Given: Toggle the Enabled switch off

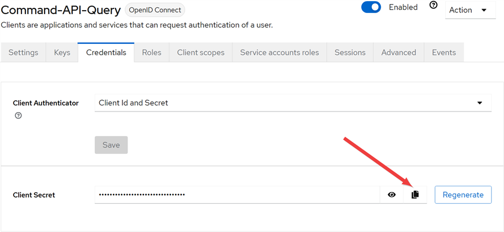Looking at the screenshot, I should point(371,7).
